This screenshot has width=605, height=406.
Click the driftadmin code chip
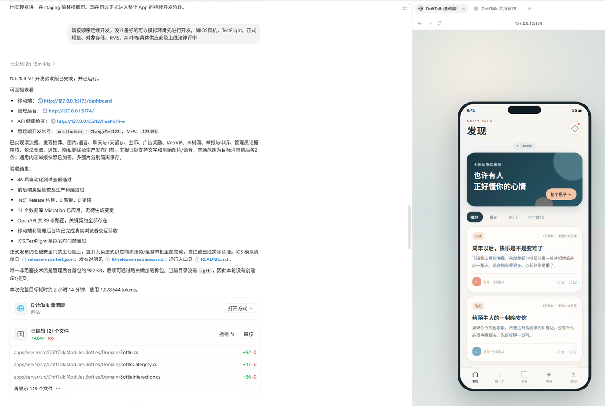point(71,131)
